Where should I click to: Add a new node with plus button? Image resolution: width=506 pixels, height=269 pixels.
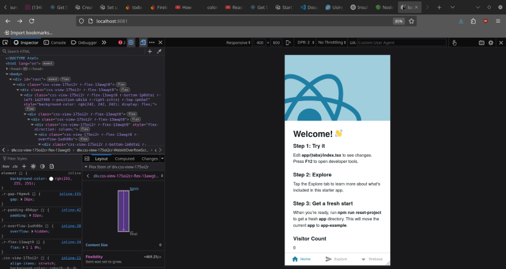coord(150,51)
